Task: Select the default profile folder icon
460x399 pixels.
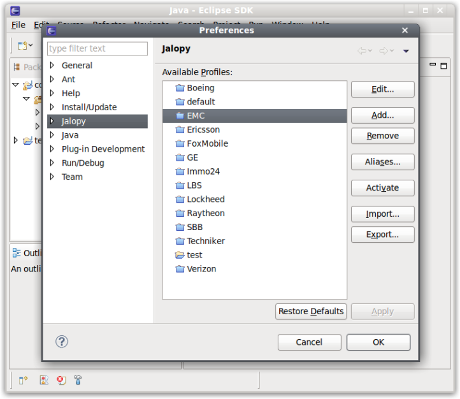Action: (x=180, y=102)
